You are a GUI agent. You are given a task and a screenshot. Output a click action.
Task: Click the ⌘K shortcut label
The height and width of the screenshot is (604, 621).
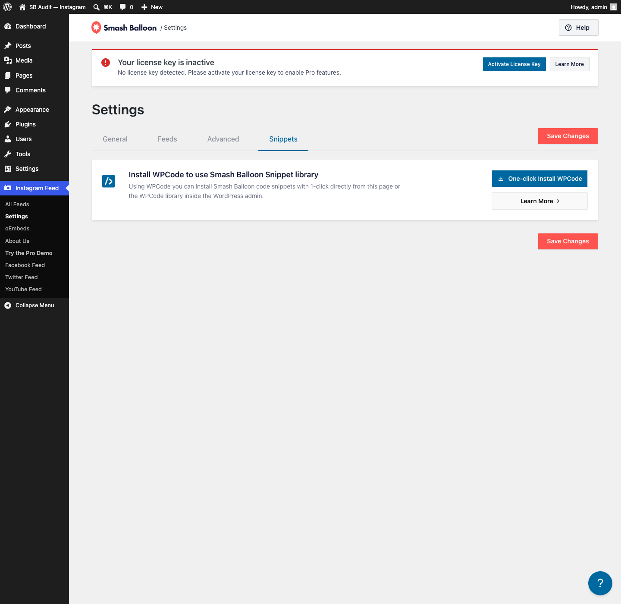108,7
